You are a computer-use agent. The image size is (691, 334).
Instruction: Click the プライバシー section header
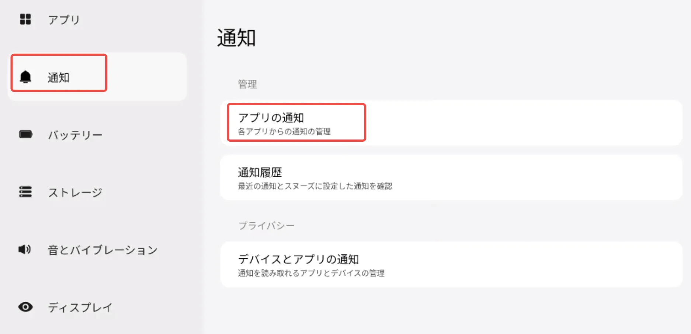coord(266,225)
